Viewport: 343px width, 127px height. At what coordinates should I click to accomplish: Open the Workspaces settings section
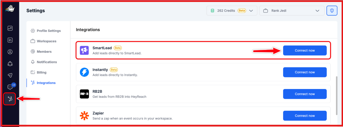tap(44, 41)
